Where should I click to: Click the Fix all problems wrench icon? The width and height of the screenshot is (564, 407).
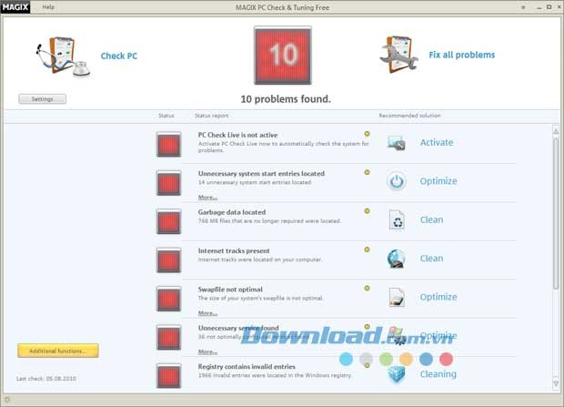pos(399,55)
